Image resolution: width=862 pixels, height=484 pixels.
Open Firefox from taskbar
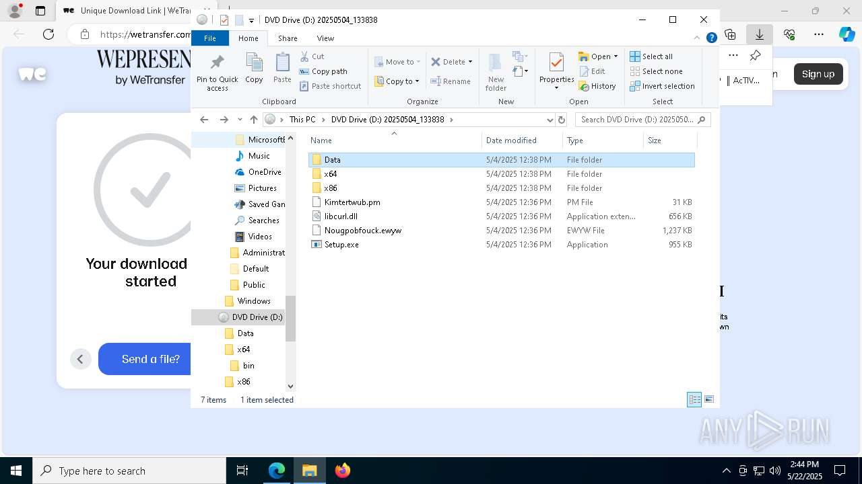coord(343,471)
